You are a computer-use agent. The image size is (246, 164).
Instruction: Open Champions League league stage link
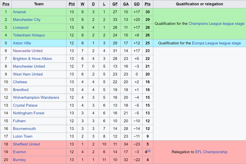click(216, 24)
